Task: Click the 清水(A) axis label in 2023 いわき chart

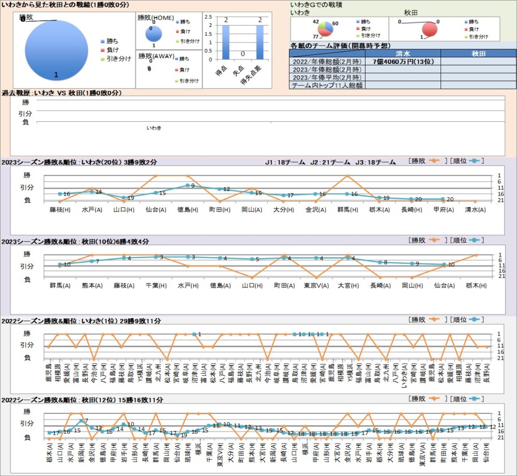Action: point(476,210)
